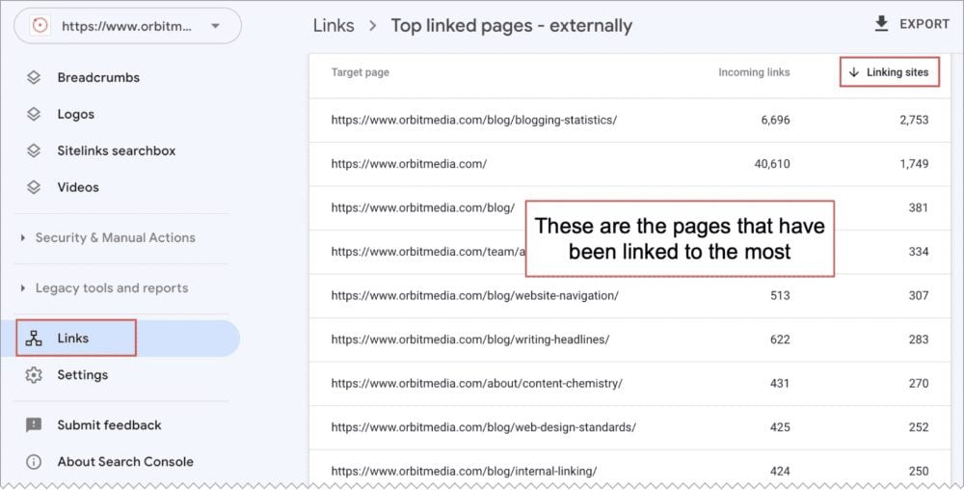Screen dimensions: 964x490
Task: Click incoming links value 622
Action: [780, 340]
